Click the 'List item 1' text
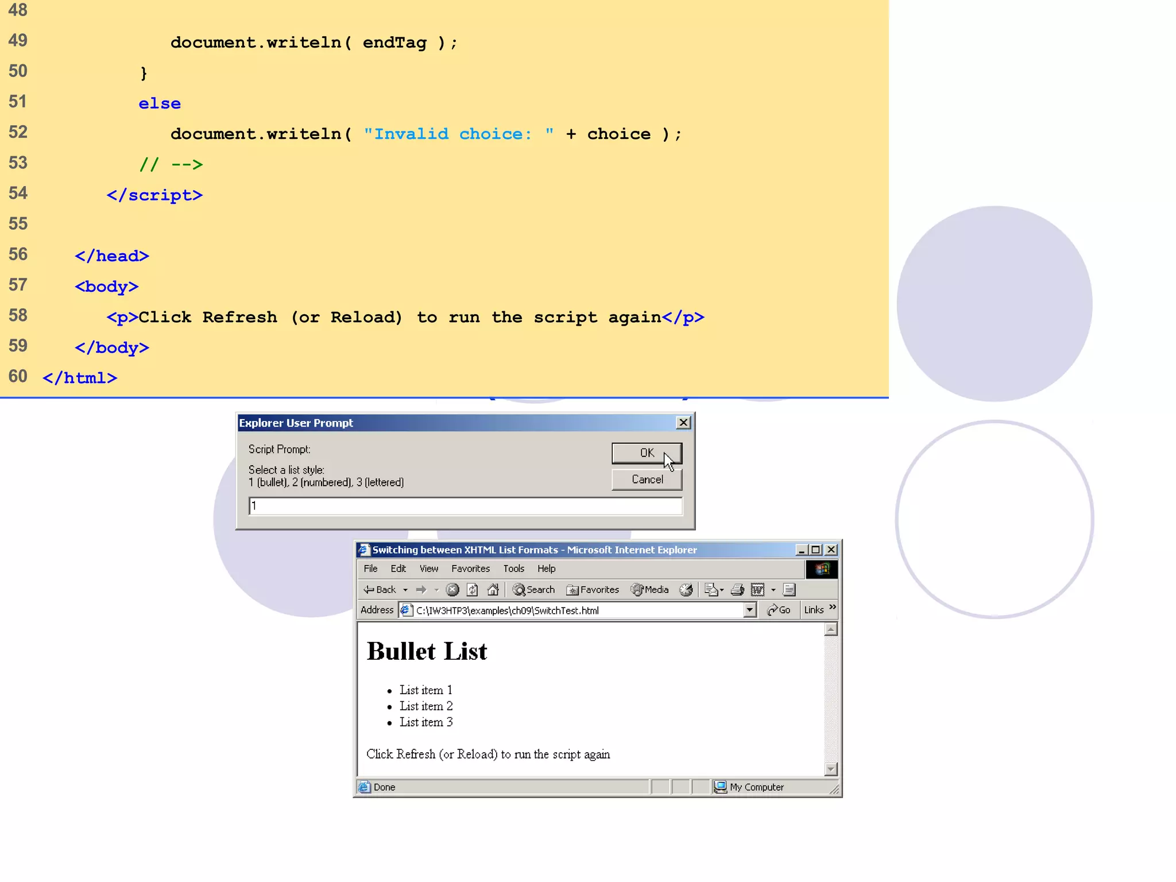The width and height of the screenshot is (1176, 882). coord(426,690)
